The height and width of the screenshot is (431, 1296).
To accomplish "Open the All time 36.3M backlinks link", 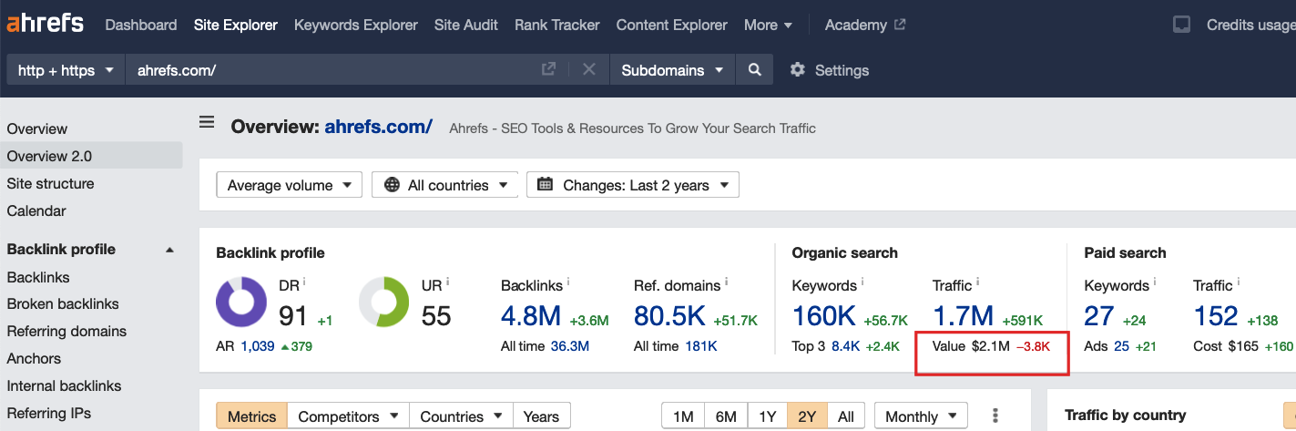I will 570,346.
